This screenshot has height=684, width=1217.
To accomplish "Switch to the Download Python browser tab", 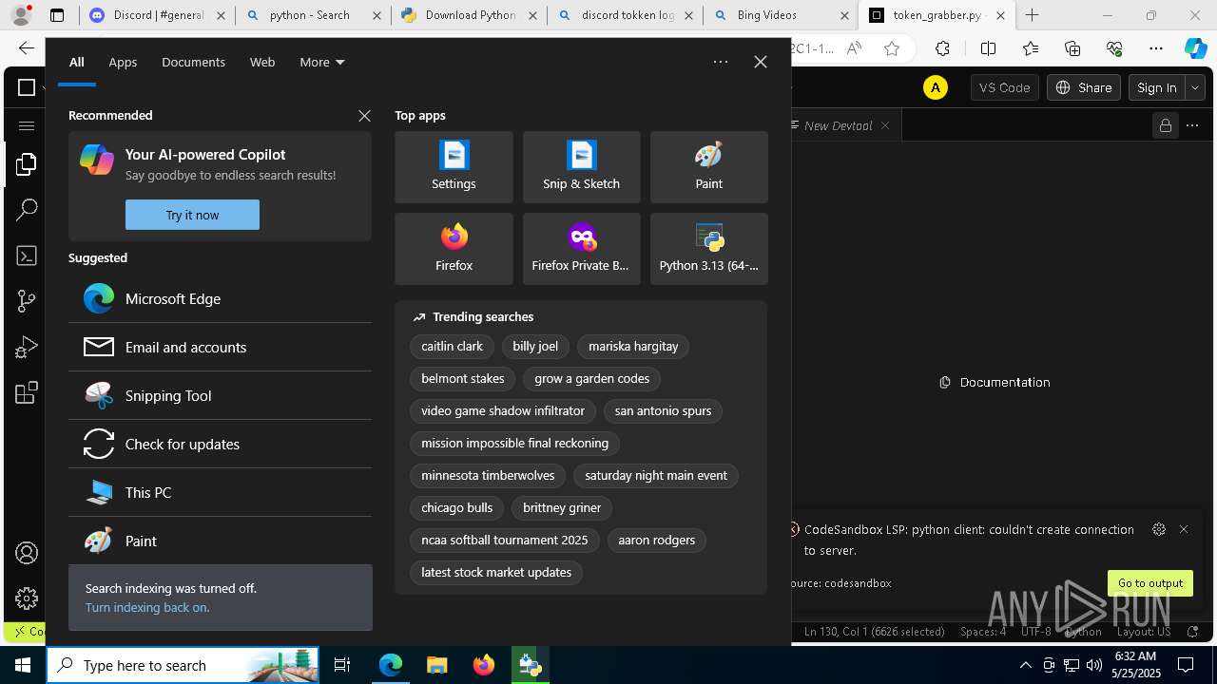I will 469,15.
